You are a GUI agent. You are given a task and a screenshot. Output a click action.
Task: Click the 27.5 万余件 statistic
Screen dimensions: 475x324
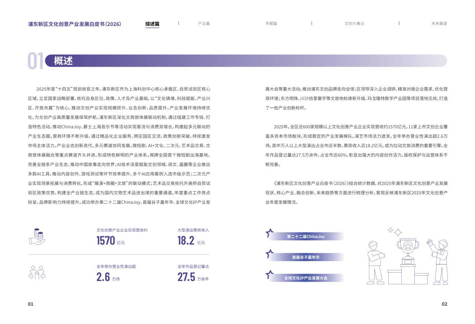[x=193, y=277]
